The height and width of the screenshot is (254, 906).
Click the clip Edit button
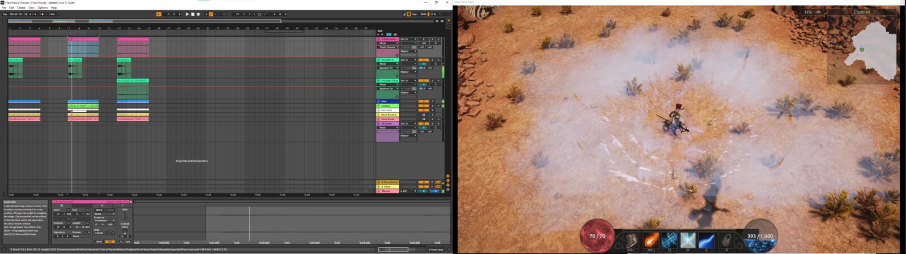point(128,242)
